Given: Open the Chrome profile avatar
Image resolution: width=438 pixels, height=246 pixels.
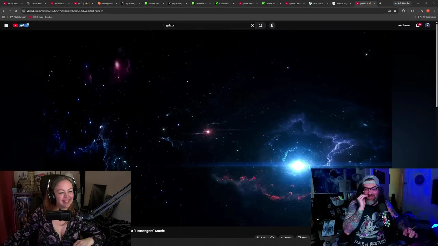Looking at the screenshot, I should point(428,11).
